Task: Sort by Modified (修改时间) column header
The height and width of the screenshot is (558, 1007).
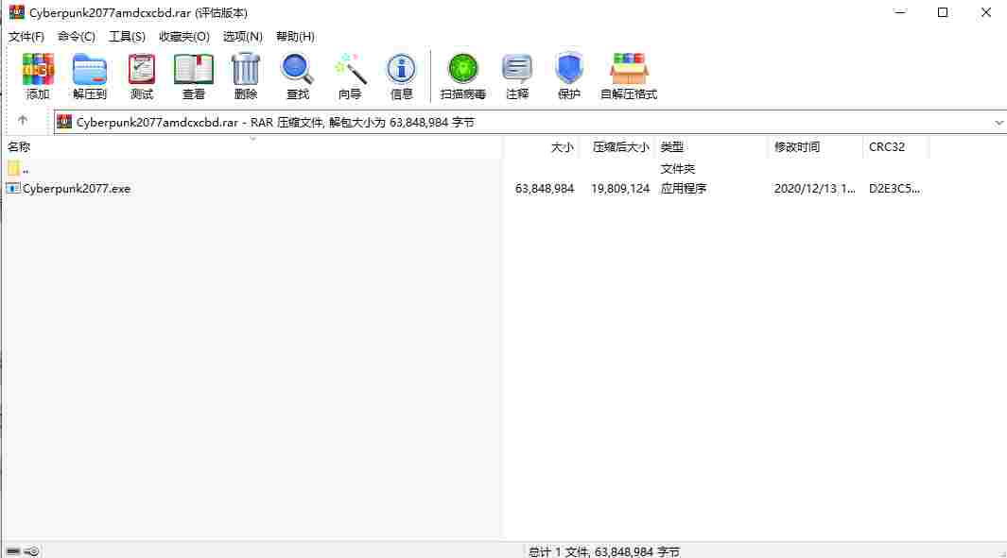Action: point(816,147)
